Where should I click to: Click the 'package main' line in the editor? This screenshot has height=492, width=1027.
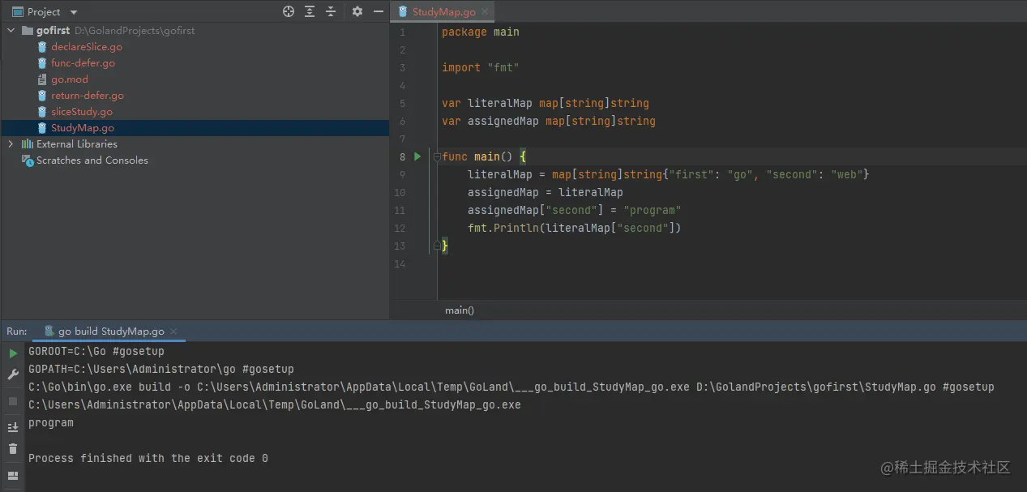(481, 32)
